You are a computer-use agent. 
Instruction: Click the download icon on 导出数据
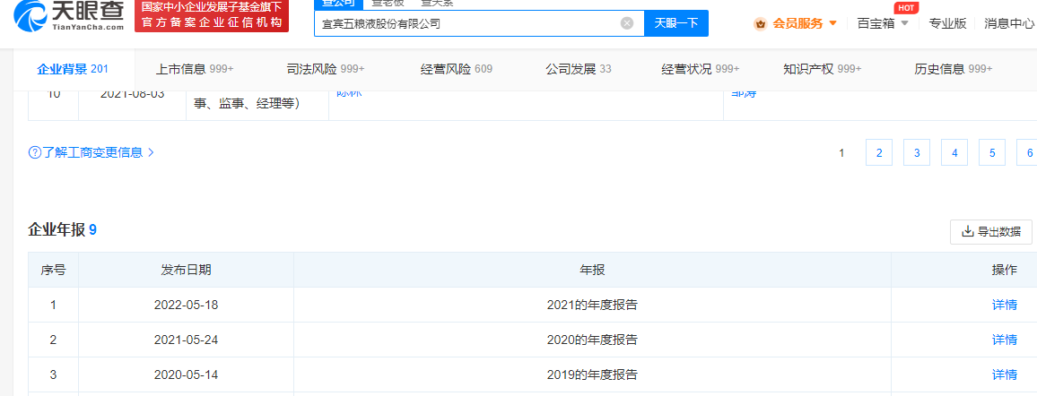968,231
